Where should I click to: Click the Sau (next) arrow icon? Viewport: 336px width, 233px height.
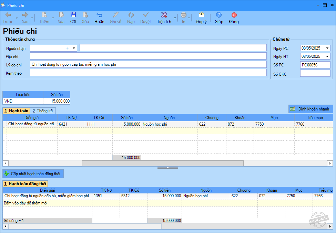pyautogui.click(x=25, y=15)
